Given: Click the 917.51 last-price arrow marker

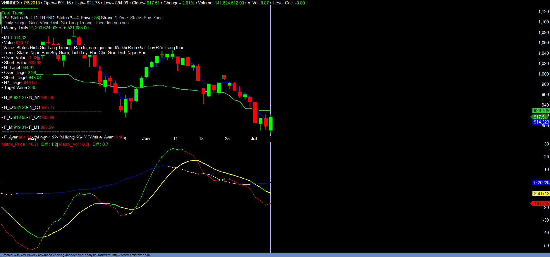Looking at the screenshot, I should (x=540, y=117).
